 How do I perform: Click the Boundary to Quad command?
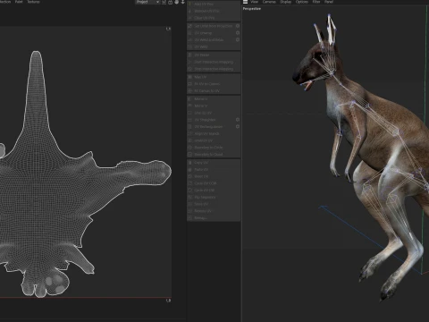pyautogui.click(x=214, y=155)
